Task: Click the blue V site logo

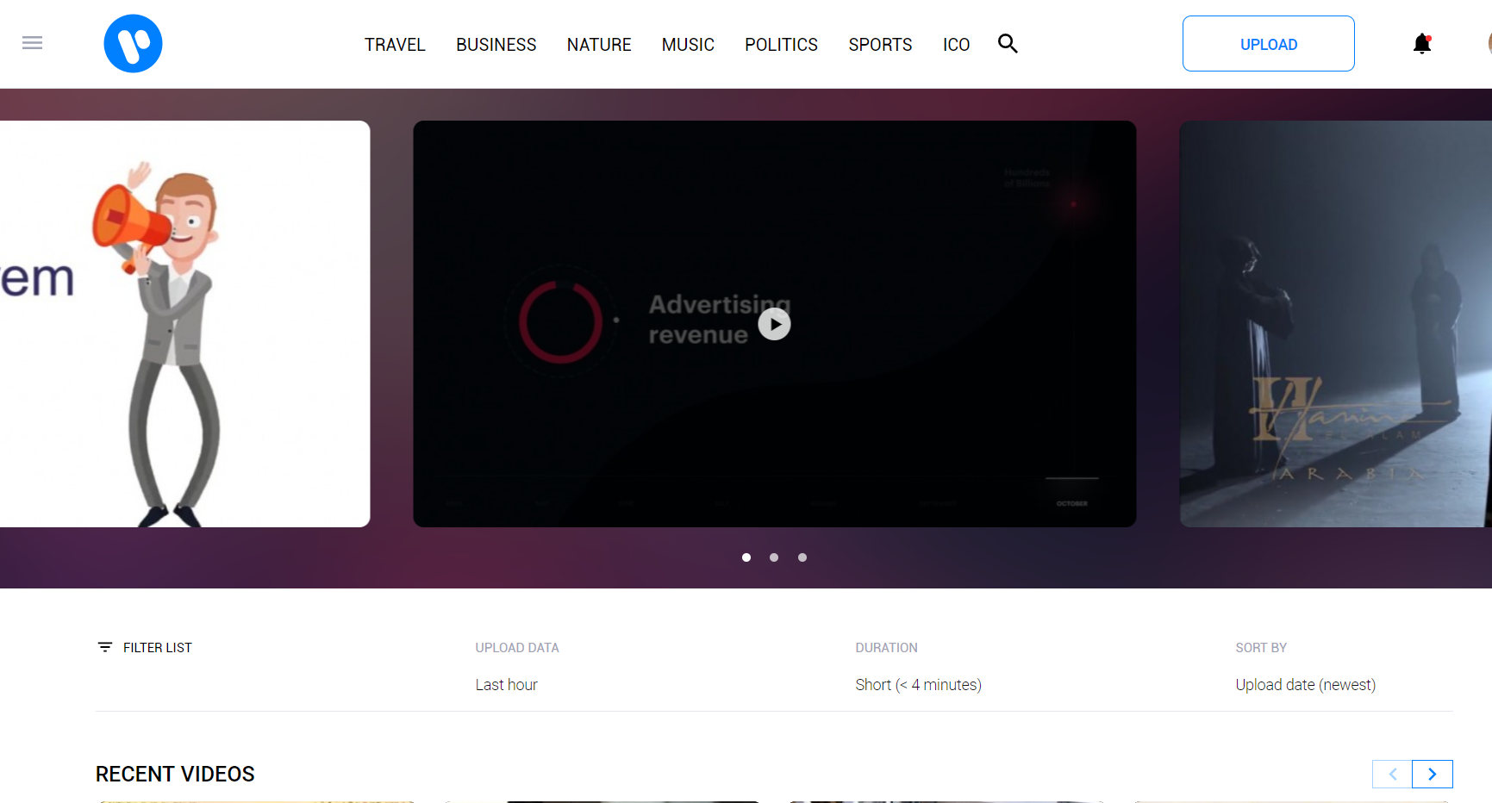Action: (x=133, y=44)
